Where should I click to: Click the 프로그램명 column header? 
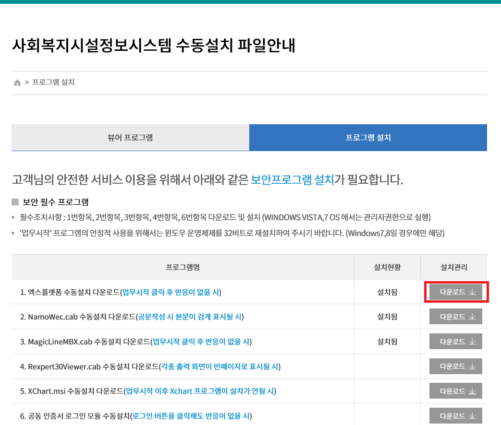coord(183,267)
